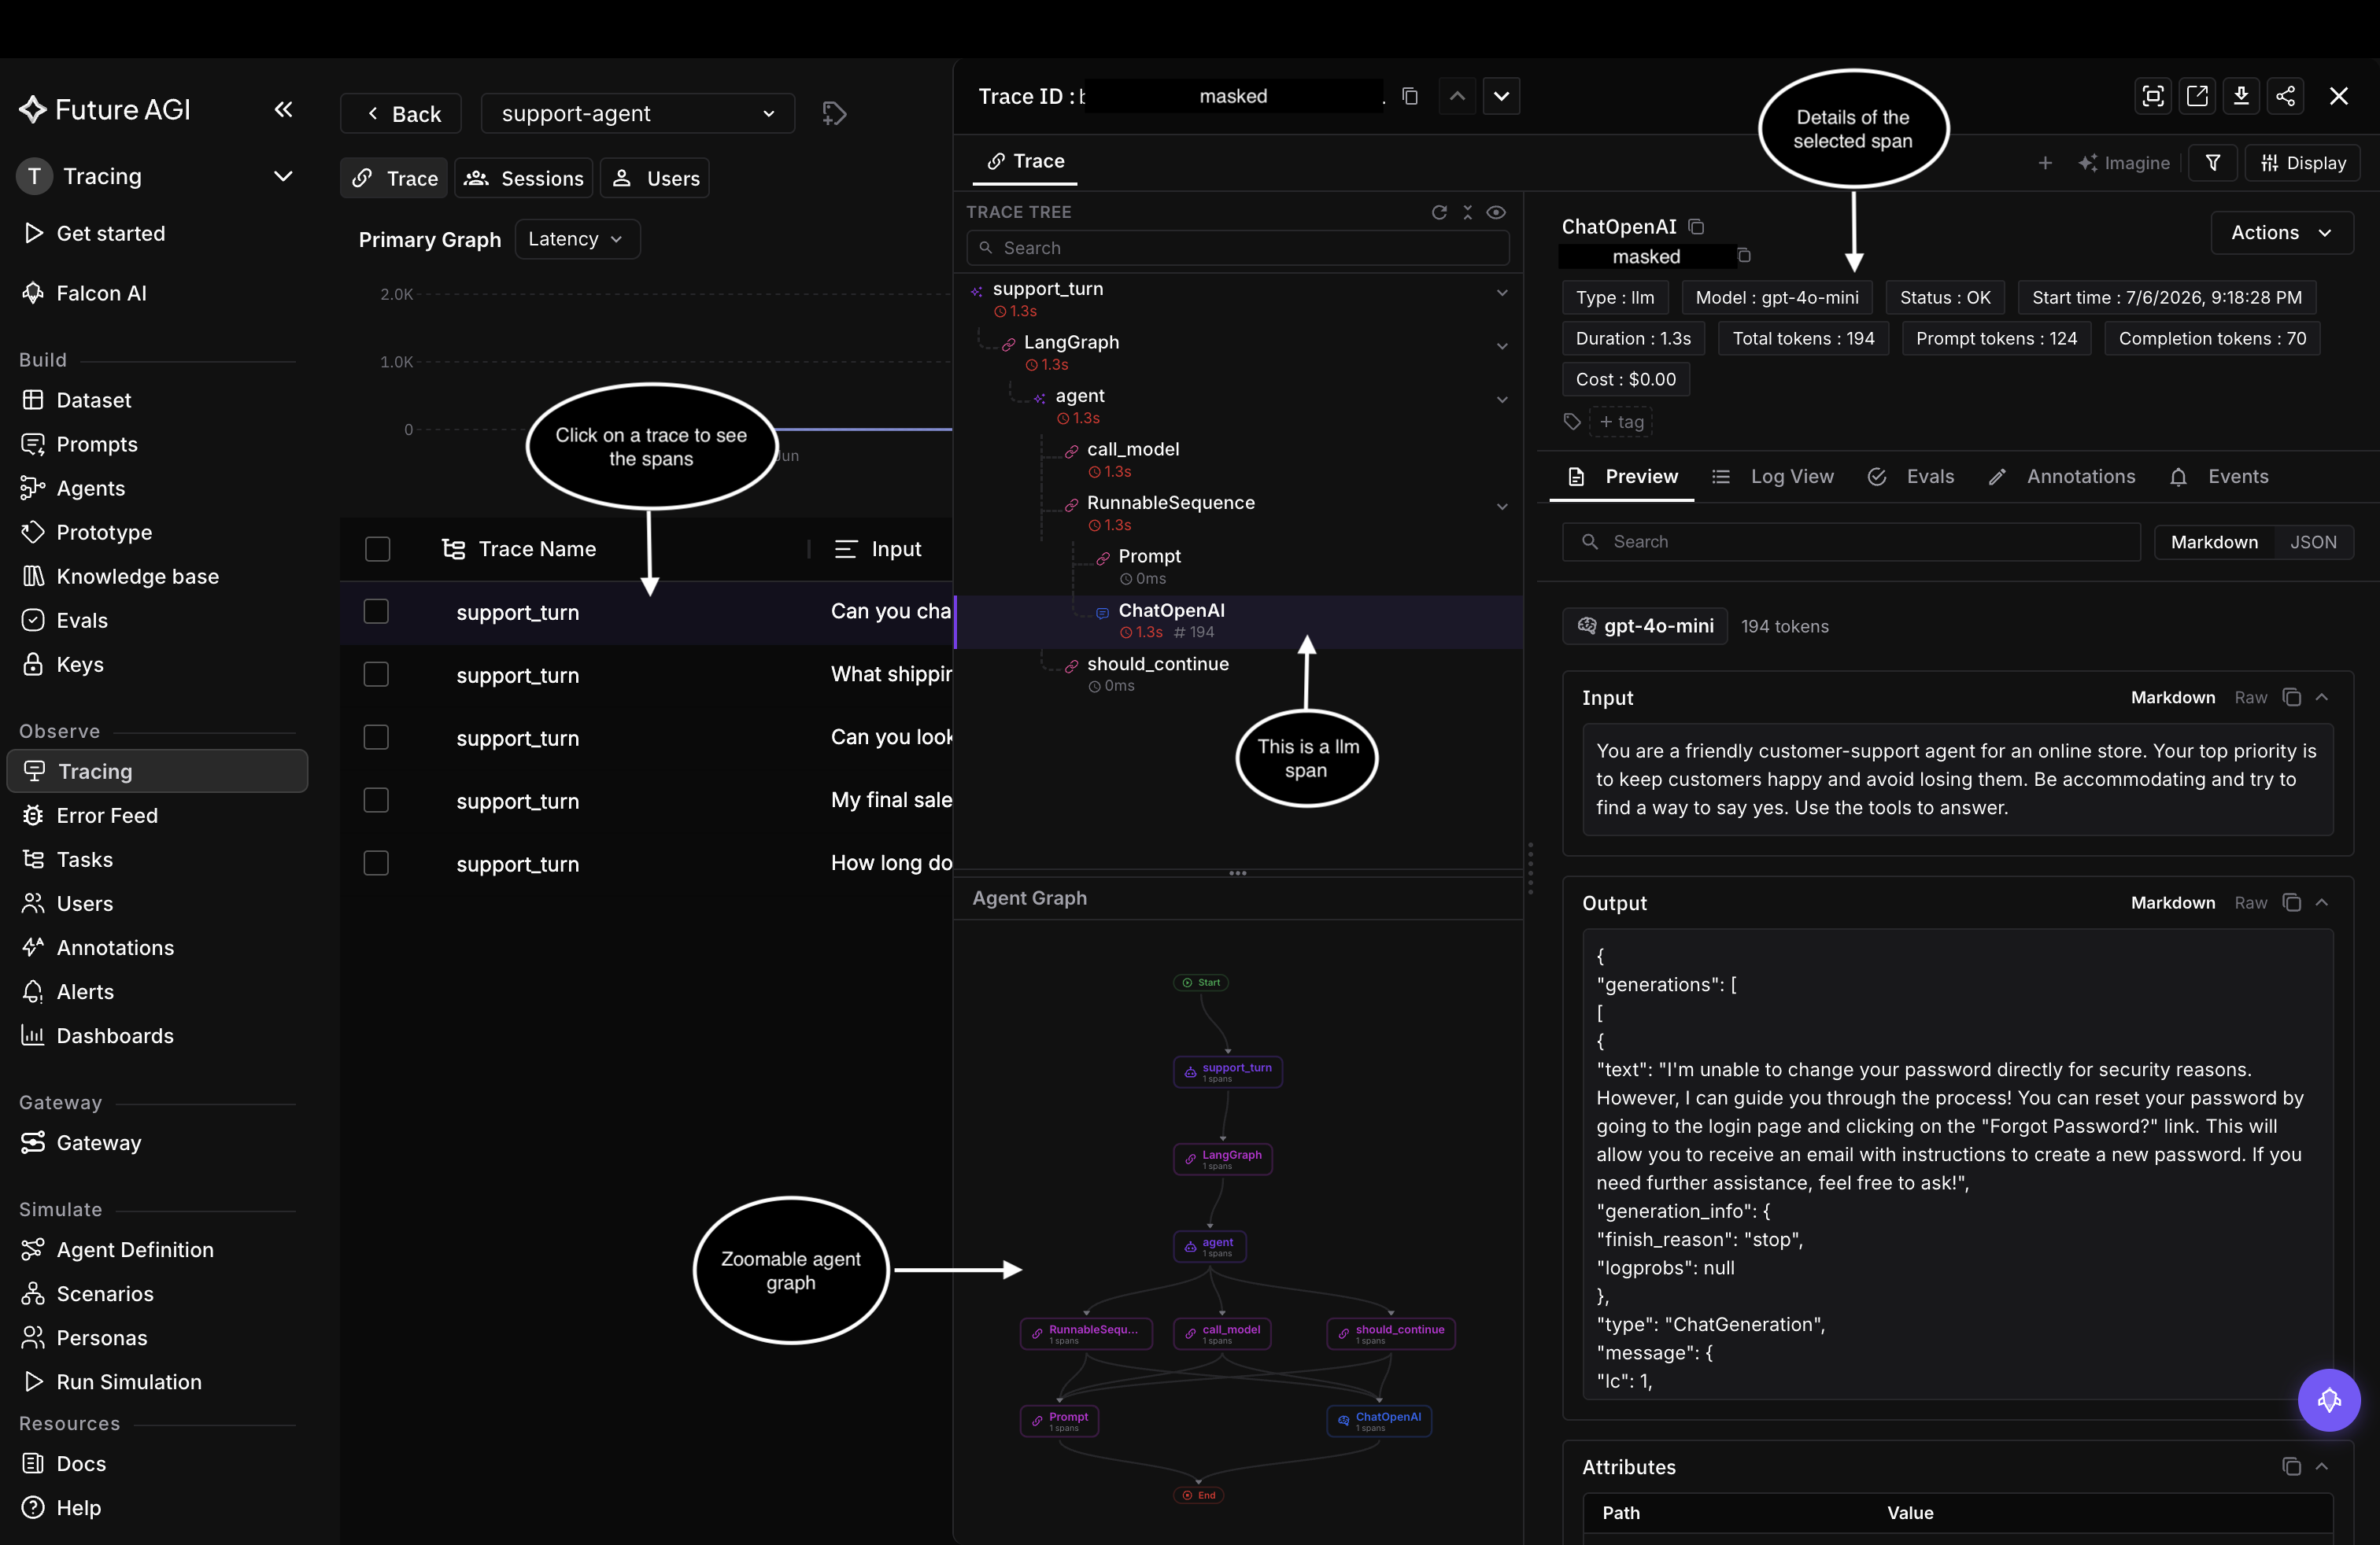2380x1545 pixels.
Task: Switch Output view to Raw
Action: coord(2250,902)
